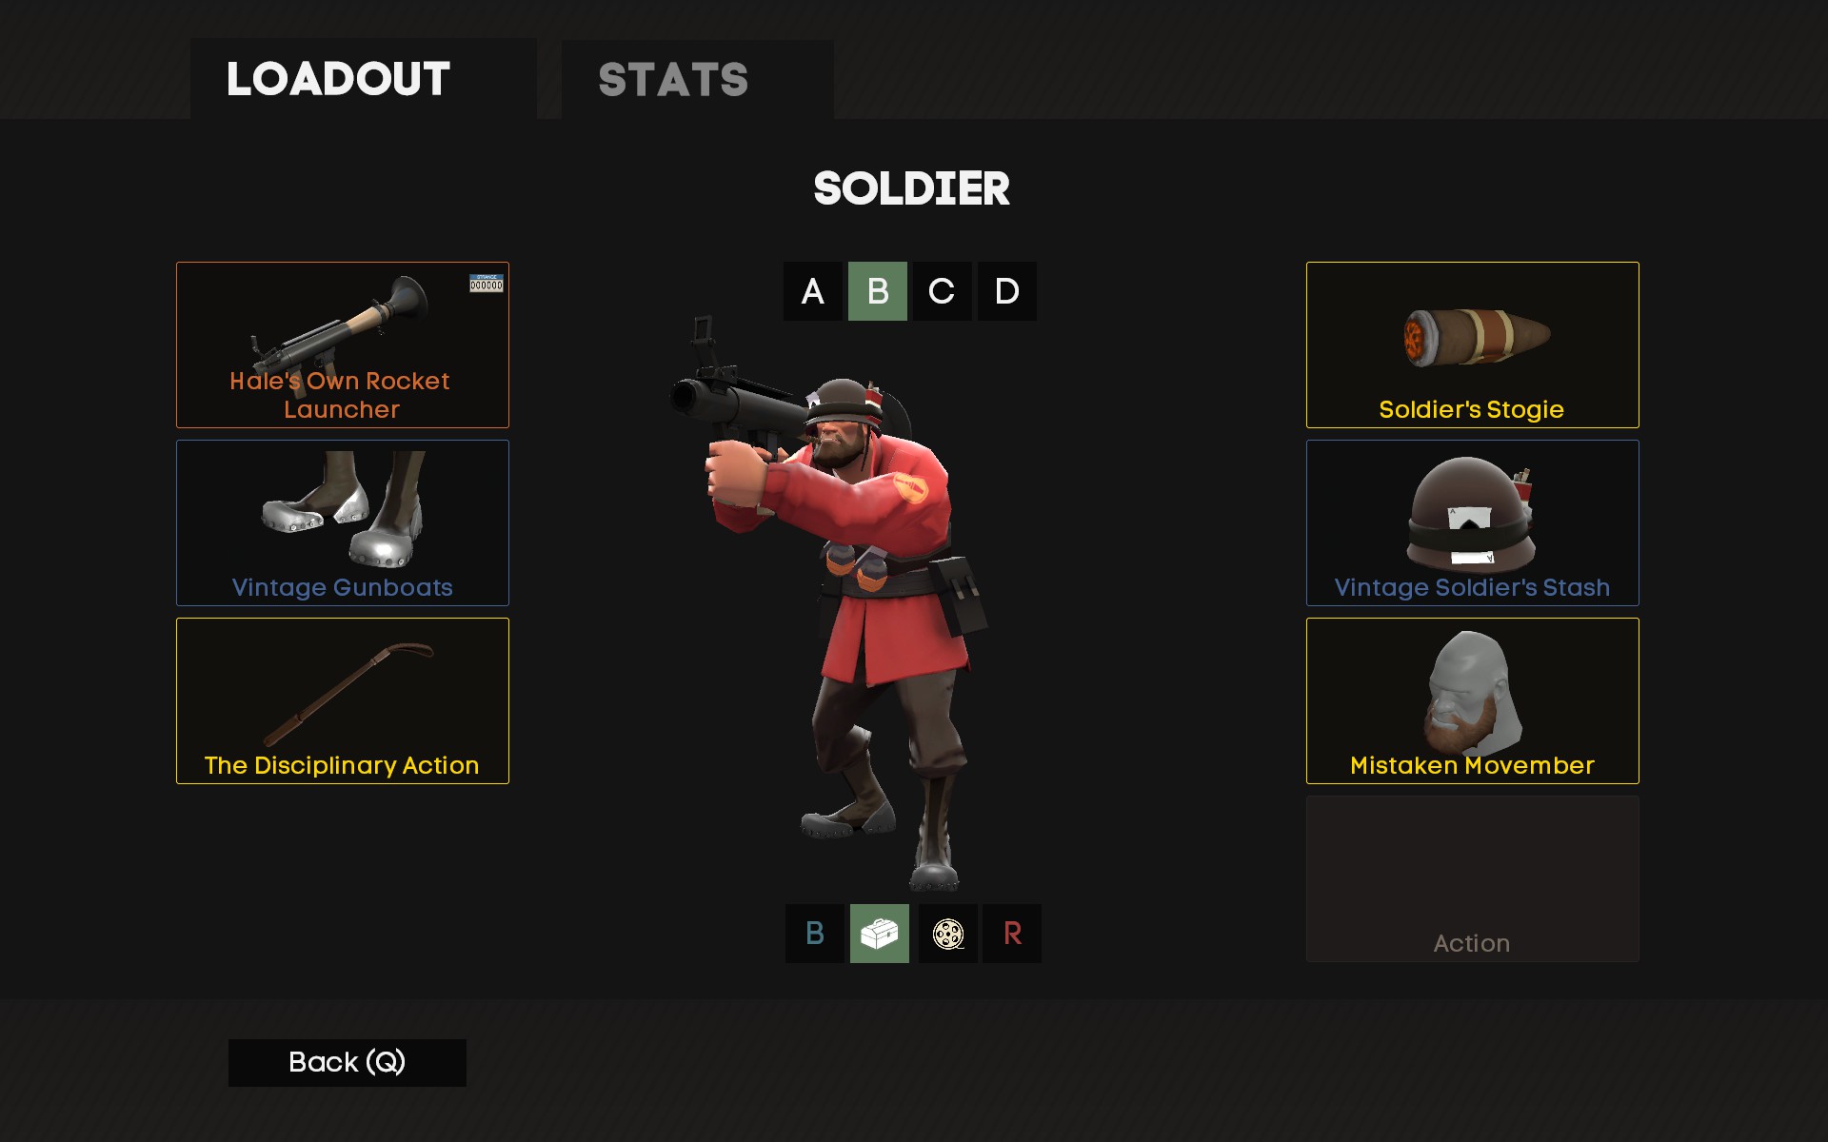This screenshot has height=1142, width=1828.
Task: Open the Mistaken Movember cosmetic slot
Action: [x=1472, y=700]
